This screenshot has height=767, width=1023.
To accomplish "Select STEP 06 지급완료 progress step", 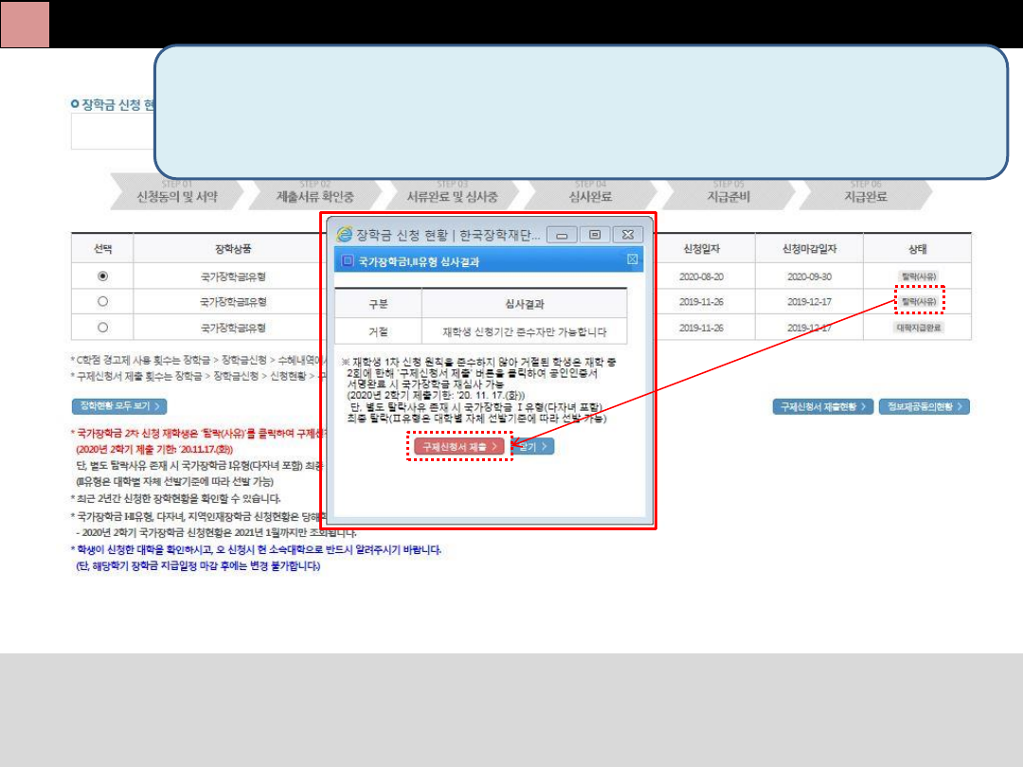I will (x=865, y=192).
